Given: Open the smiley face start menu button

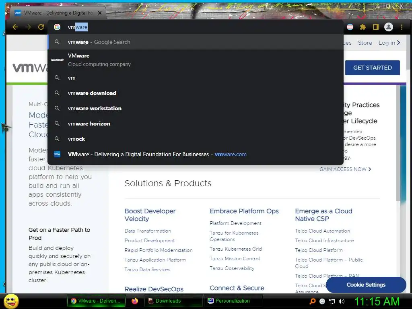Looking at the screenshot, I should 11,301.
